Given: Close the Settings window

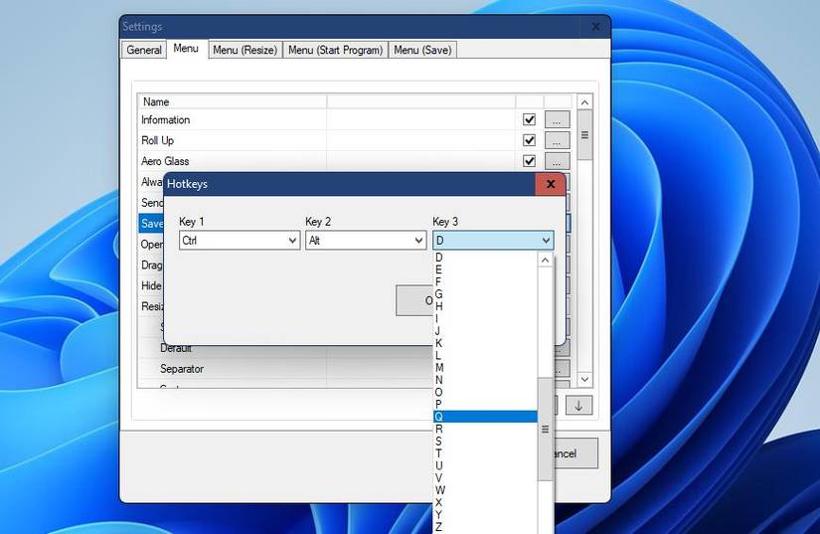Looking at the screenshot, I should click(x=595, y=27).
